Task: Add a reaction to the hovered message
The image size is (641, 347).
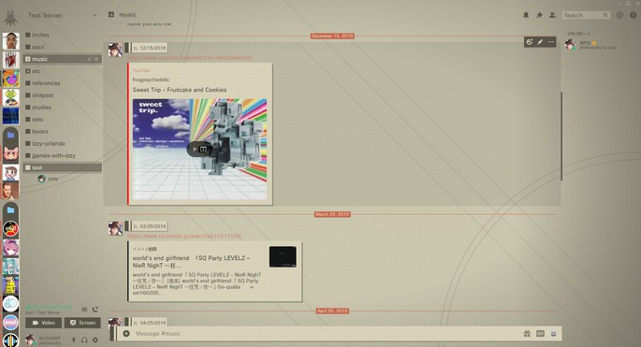Action: pyautogui.click(x=530, y=42)
